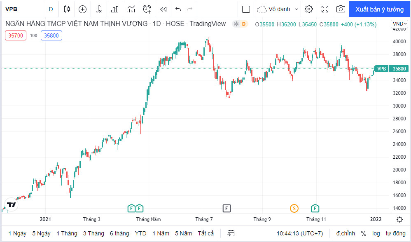This screenshot has height=242, width=411.
Task: Click the 2022 time axis label
Action: [376, 219]
